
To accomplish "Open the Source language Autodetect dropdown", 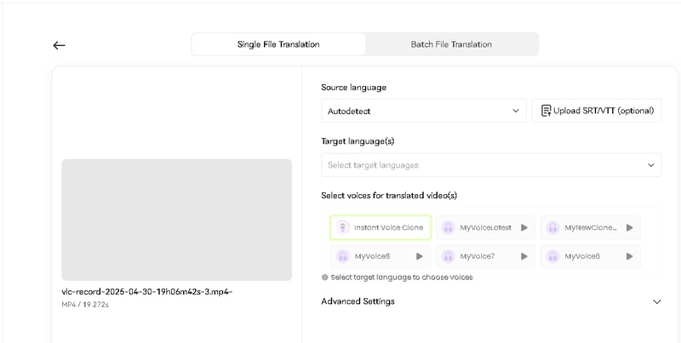I will click(423, 111).
